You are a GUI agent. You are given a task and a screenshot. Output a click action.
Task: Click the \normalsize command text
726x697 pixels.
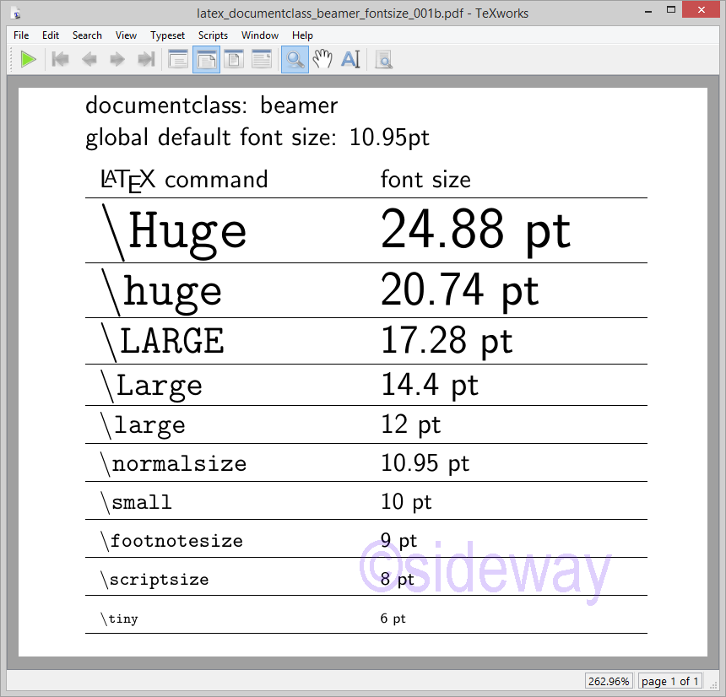(x=174, y=464)
